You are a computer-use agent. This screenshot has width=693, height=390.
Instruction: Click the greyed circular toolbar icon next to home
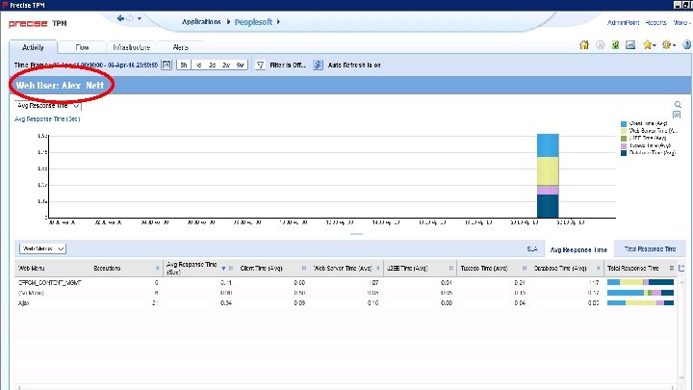tap(601, 44)
